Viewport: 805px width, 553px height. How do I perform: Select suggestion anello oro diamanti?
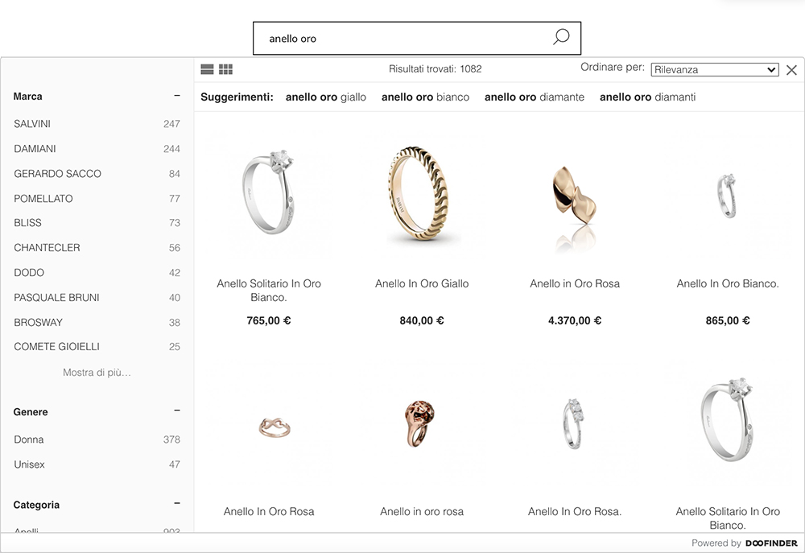647,97
